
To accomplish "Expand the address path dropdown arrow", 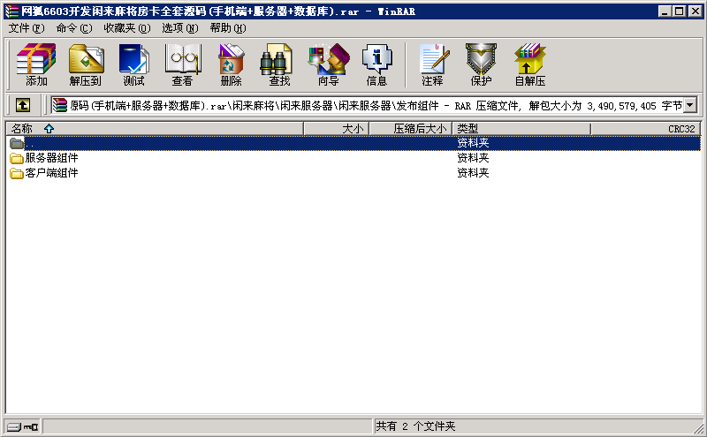I will [x=689, y=105].
